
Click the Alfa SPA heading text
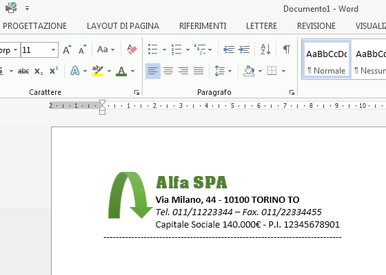192,182
